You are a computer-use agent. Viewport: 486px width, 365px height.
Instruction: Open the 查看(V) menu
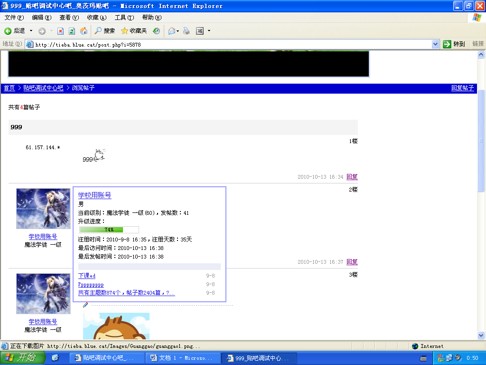[x=69, y=18]
